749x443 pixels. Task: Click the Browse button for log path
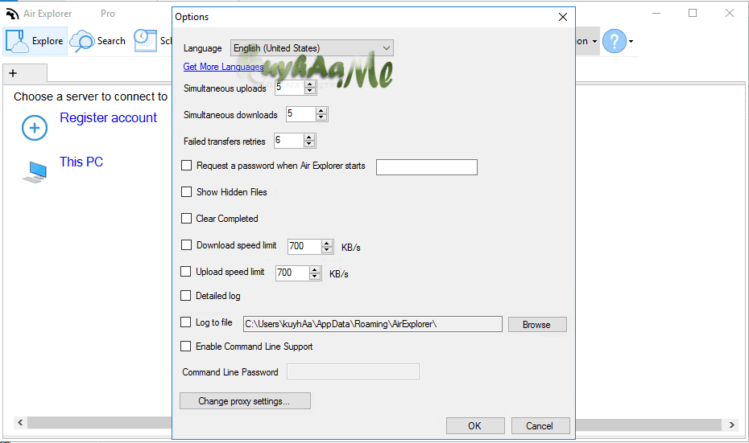(x=537, y=324)
